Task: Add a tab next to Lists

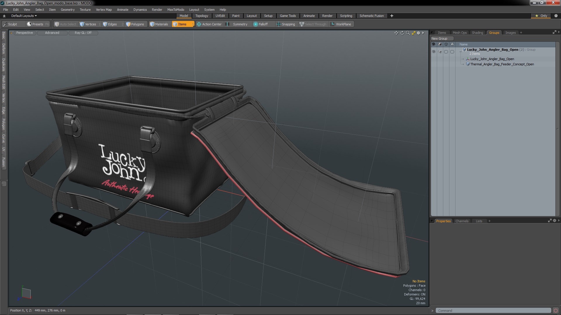Action: tap(489, 221)
